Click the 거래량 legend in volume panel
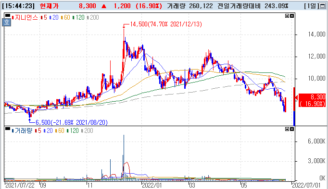 pos(22,131)
